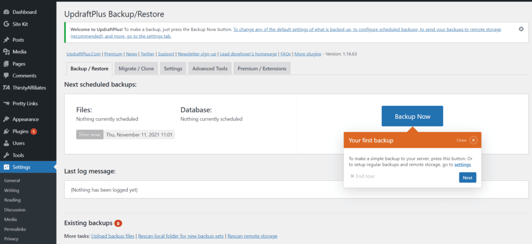Click the Comments speech bubble icon
This screenshot has height=244, width=532.
[x=6, y=76]
